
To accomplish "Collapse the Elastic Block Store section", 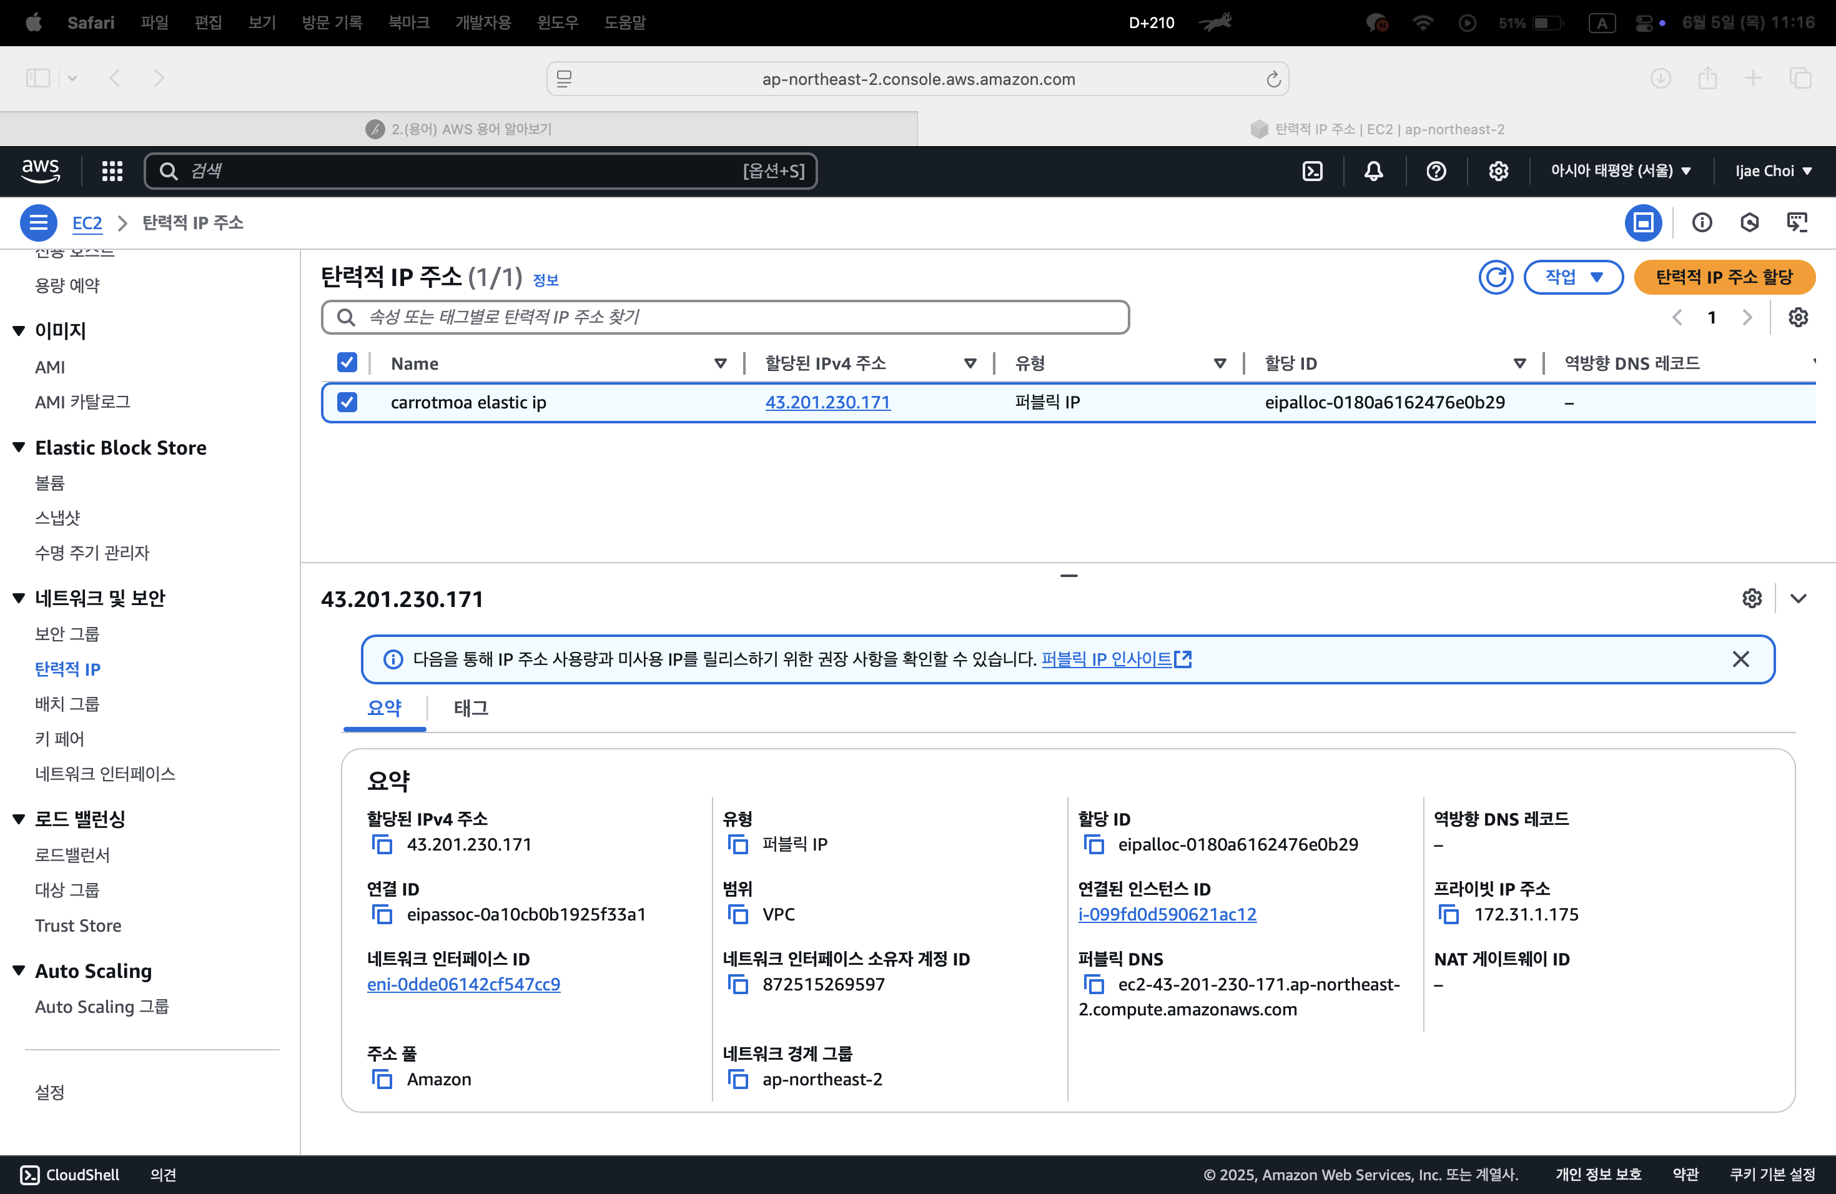I will coord(19,447).
